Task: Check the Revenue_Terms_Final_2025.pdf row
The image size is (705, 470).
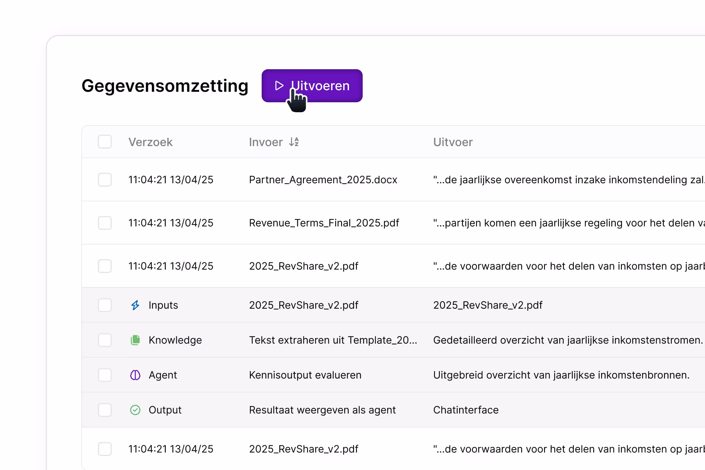Action: 105,223
